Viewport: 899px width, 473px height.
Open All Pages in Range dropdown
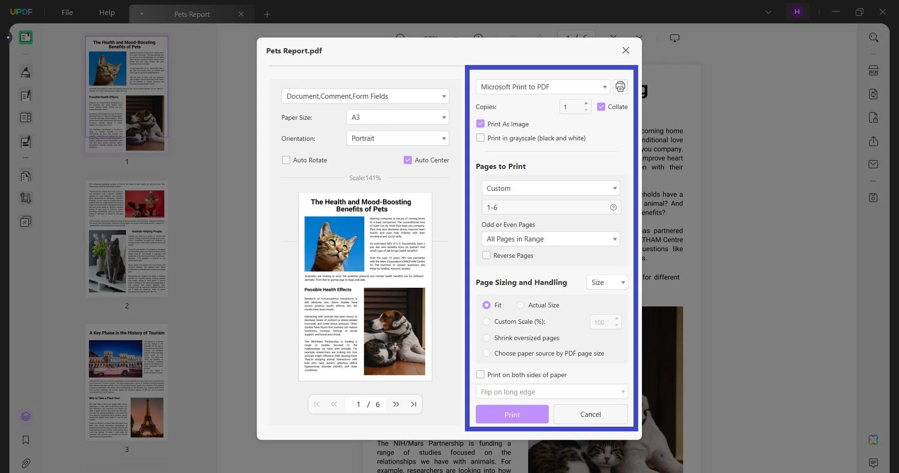pyautogui.click(x=551, y=239)
